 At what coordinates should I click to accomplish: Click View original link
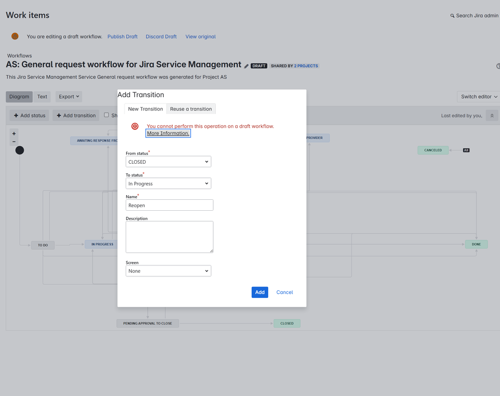201,37
